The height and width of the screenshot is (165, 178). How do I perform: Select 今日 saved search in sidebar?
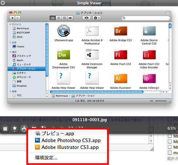(x=27, y=95)
